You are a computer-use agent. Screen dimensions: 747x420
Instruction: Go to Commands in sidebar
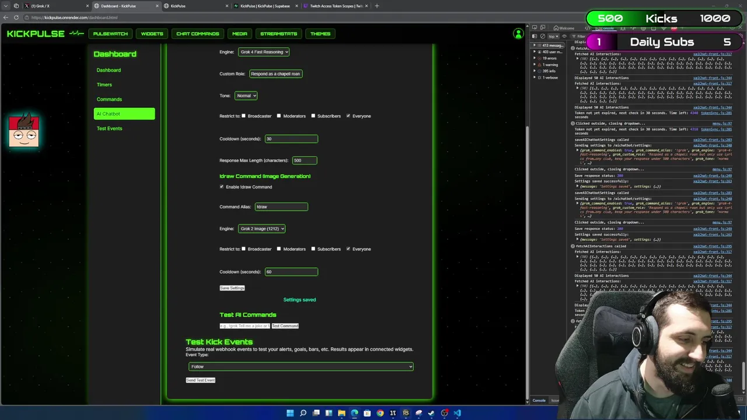tap(109, 99)
